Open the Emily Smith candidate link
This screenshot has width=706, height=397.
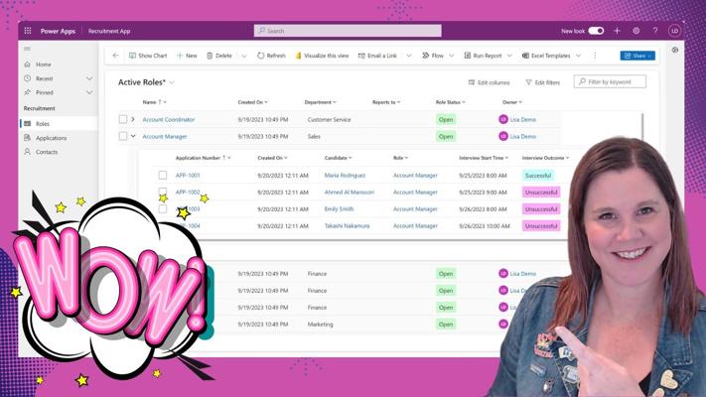(x=339, y=208)
